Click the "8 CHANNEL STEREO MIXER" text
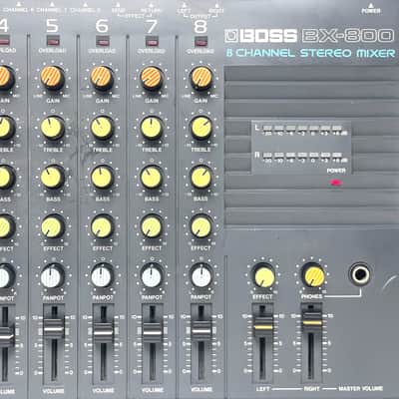Screen dimensions: 399x399 310,53
